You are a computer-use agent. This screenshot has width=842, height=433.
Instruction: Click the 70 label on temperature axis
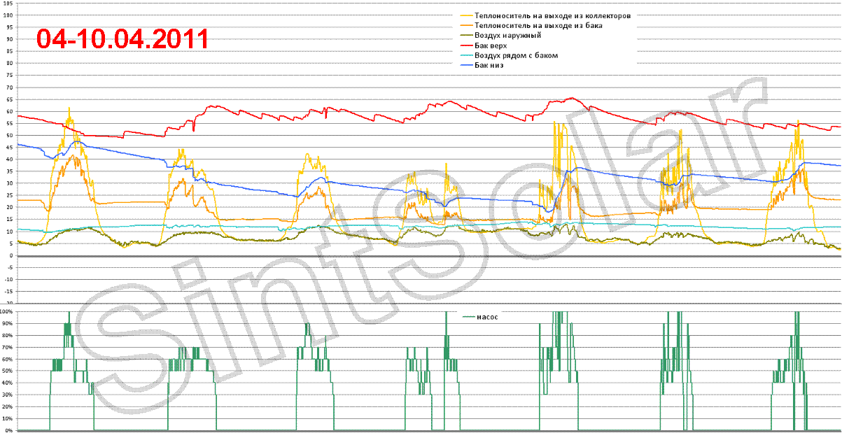(10, 87)
